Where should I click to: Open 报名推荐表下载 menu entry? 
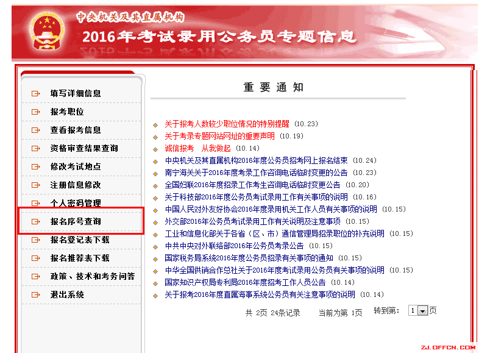pyautogui.click(x=80, y=258)
